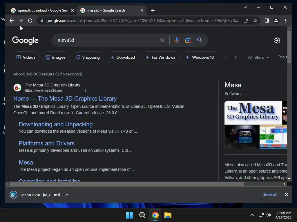The image size is (297, 222).
Task: Open the tab search dropdown
Action: point(245,7)
